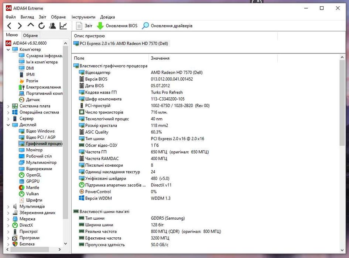The width and height of the screenshot is (349, 258).
Task: Open the Датчик sensor icon item
Action: 30,100
